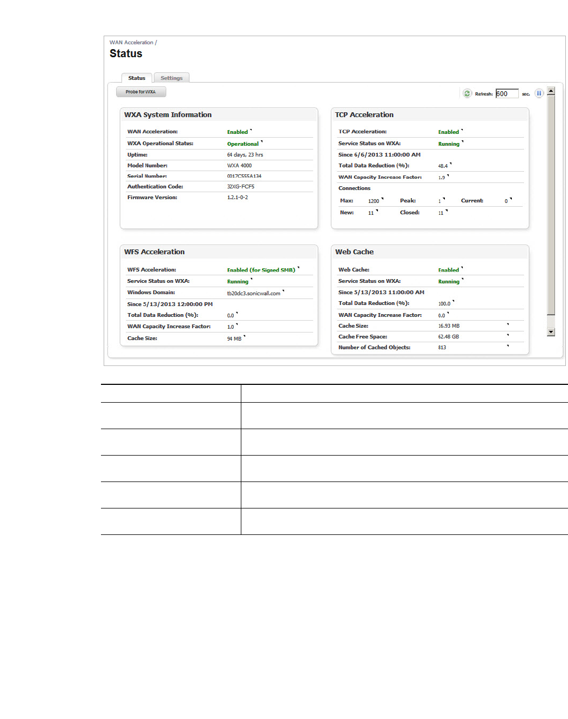Click the Firmware Version 1.2.1-0-2 value
Viewport: 568px width, 719px height.
tap(238, 198)
